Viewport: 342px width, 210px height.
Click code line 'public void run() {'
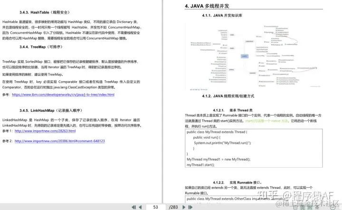tap(207, 137)
